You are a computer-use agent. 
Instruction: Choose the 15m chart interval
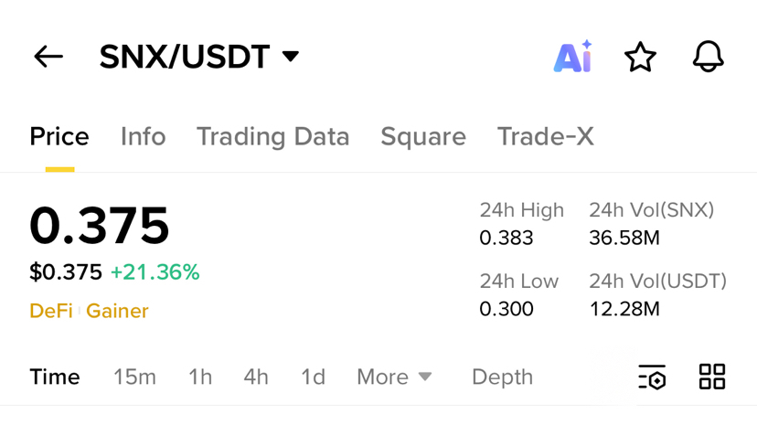coord(134,377)
